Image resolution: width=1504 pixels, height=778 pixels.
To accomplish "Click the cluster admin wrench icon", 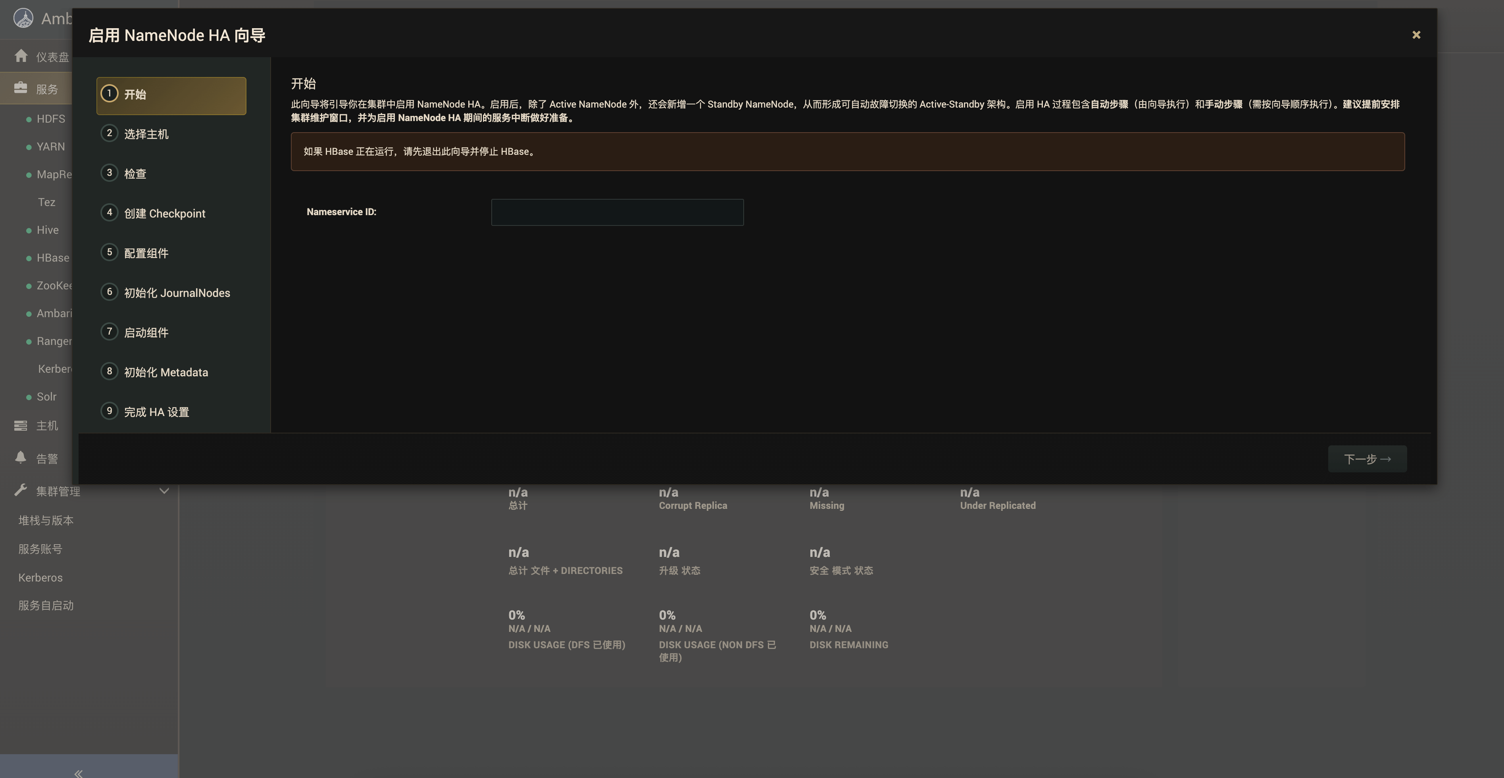I will tap(21, 491).
